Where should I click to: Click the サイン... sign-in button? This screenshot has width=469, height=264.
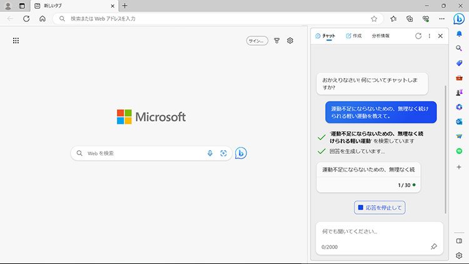point(257,41)
